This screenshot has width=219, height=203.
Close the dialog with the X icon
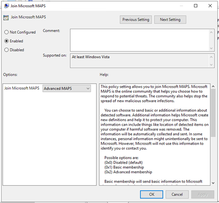(x=210, y=6)
